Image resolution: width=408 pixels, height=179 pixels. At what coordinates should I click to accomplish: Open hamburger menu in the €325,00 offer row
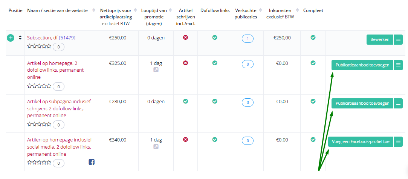(398, 65)
